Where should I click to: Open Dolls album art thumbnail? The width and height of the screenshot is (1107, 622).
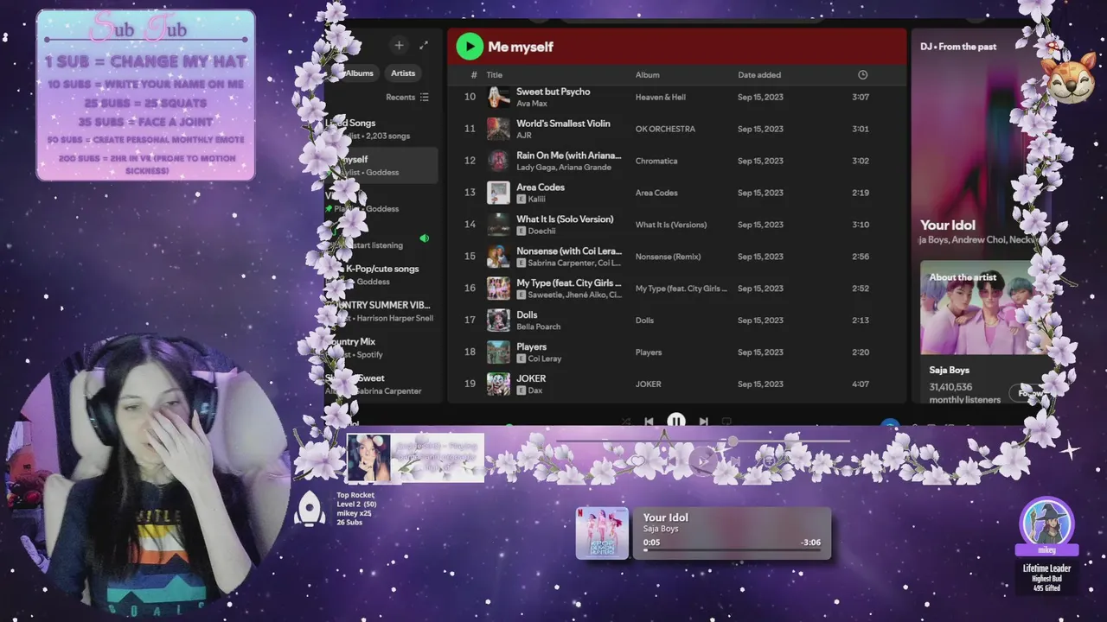(x=498, y=321)
